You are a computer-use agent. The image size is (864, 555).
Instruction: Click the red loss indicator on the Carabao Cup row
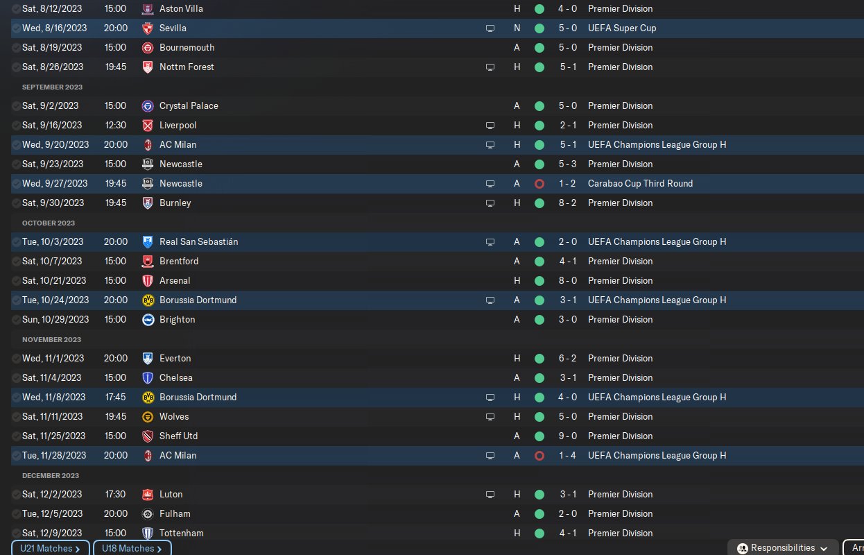(x=539, y=184)
